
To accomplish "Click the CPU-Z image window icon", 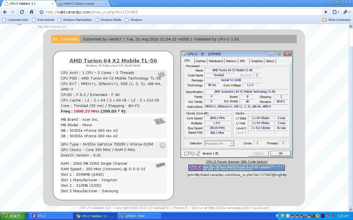I will 184,54.
